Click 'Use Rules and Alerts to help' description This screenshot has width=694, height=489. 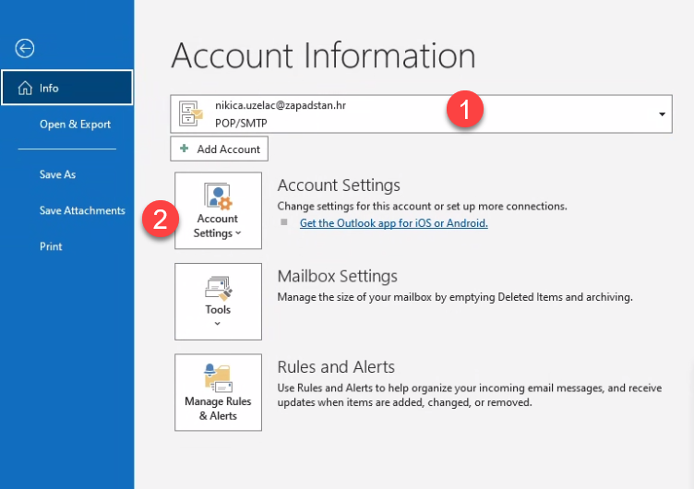pos(470,395)
